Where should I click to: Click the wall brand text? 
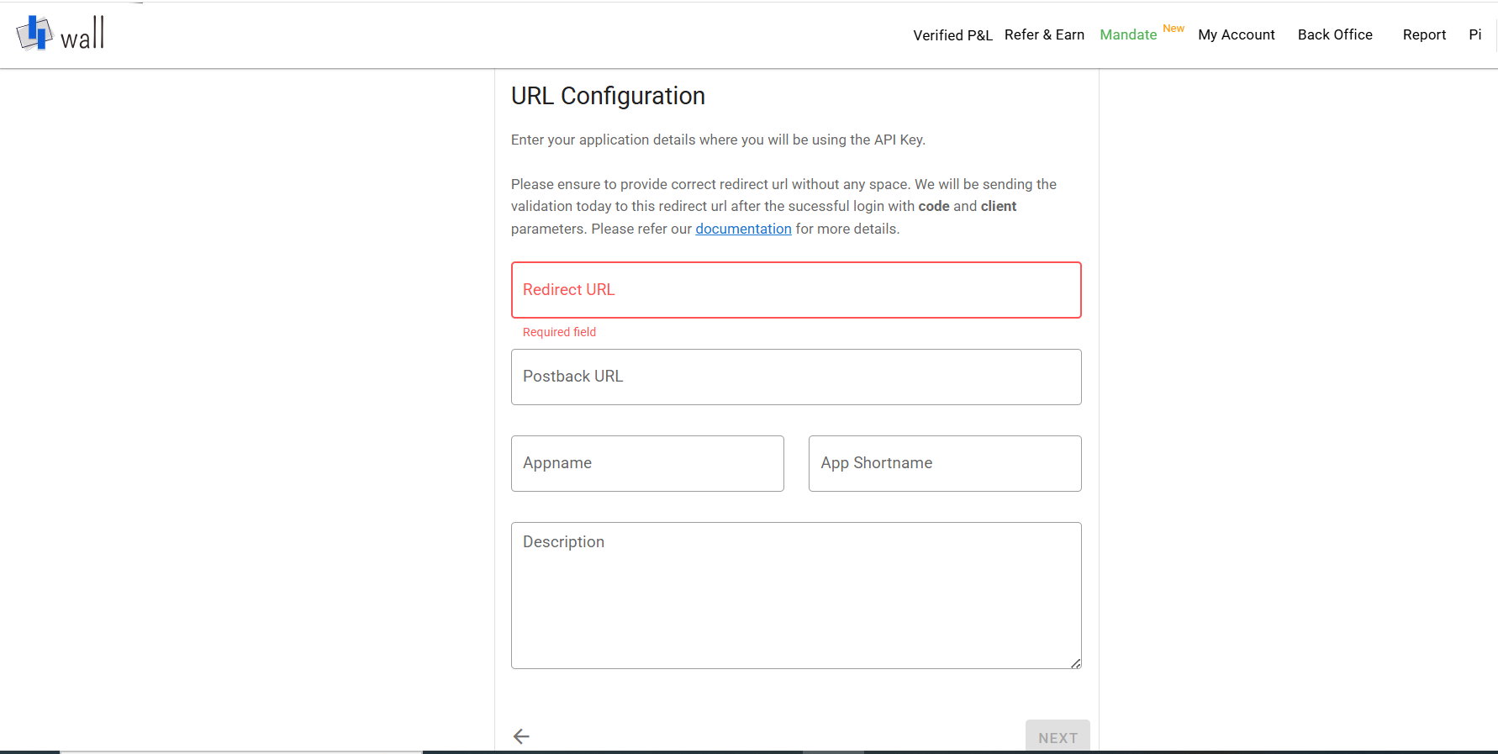point(82,34)
